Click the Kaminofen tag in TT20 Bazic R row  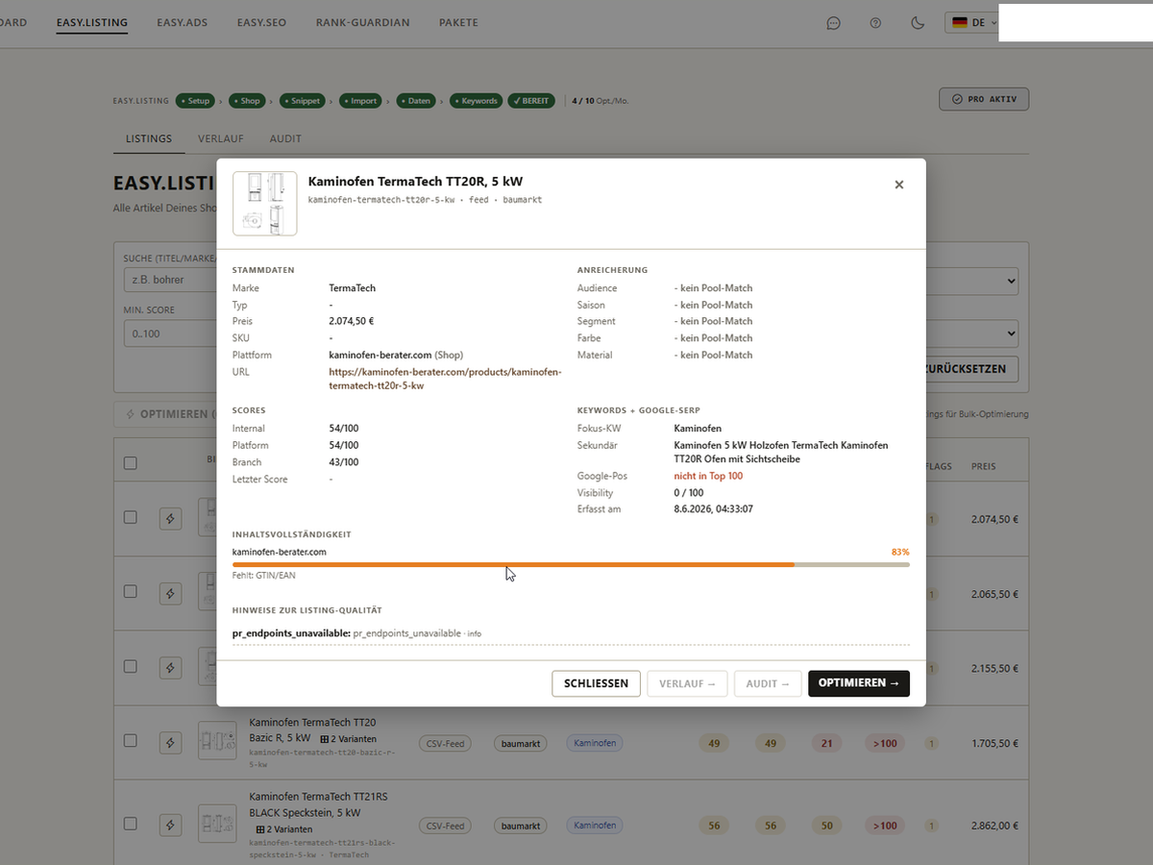(595, 743)
